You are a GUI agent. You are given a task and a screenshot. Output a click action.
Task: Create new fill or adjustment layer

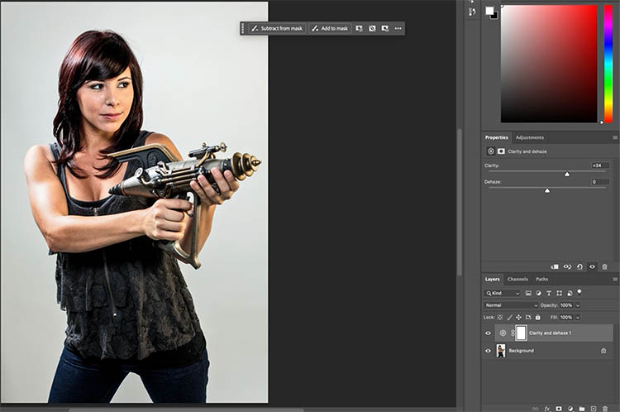(x=570, y=408)
